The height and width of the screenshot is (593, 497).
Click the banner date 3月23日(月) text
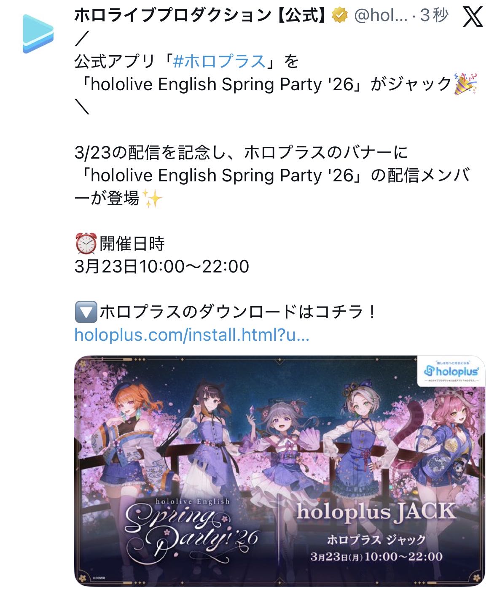coord(336,557)
